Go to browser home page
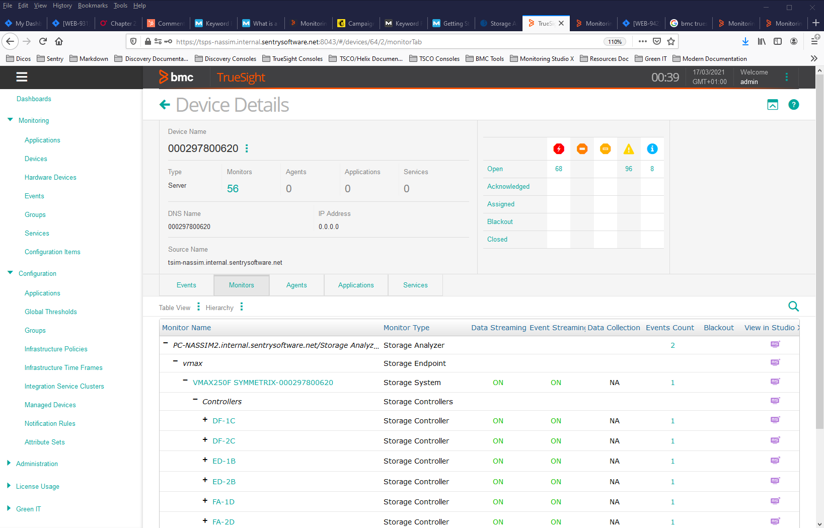Image resolution: width=824 pixels, height=528 pixels. click(59, 41)
